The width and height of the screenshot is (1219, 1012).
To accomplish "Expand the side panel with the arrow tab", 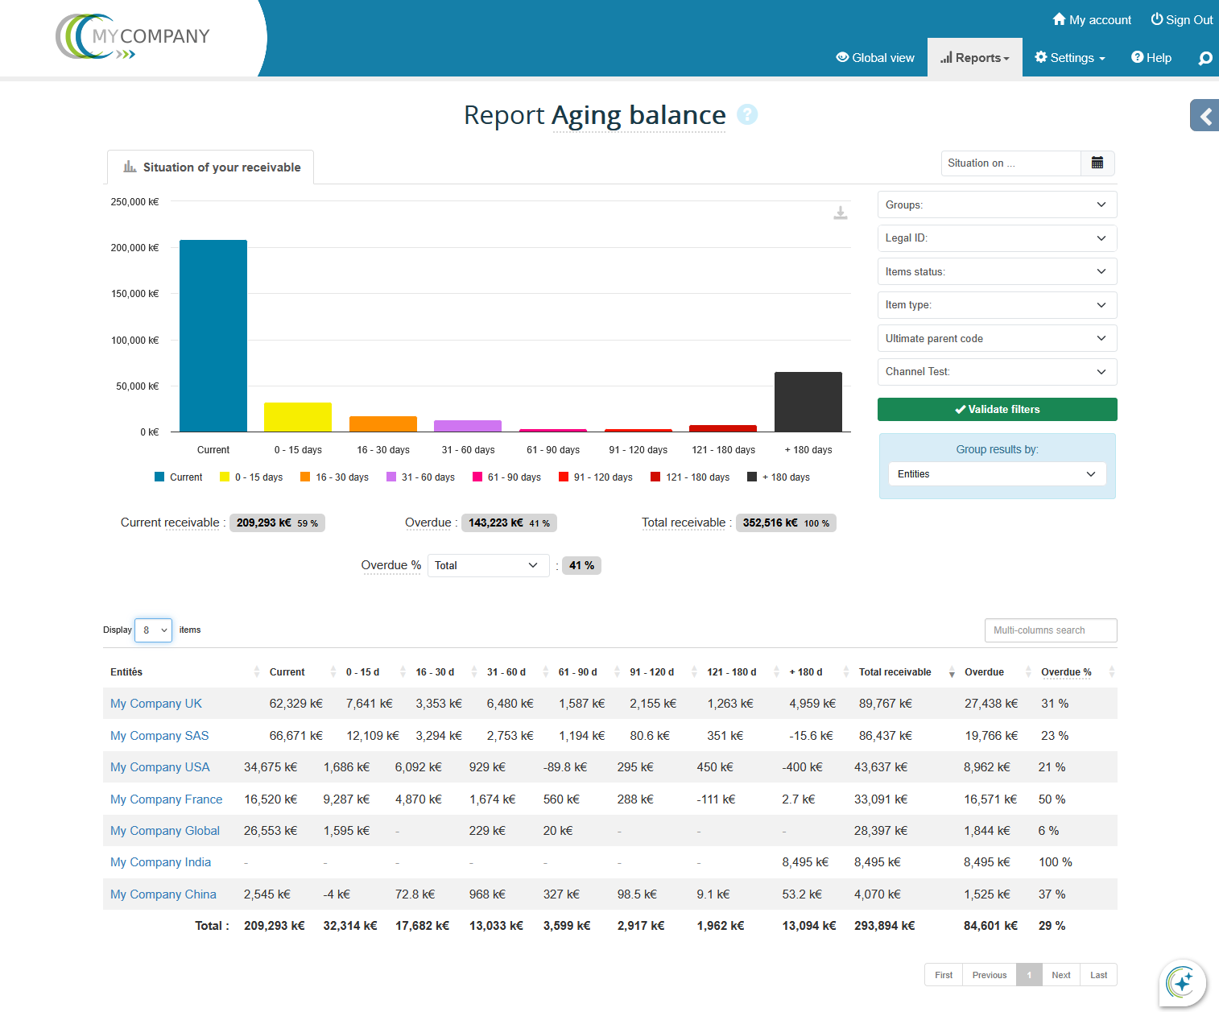I will point(1205,116).
